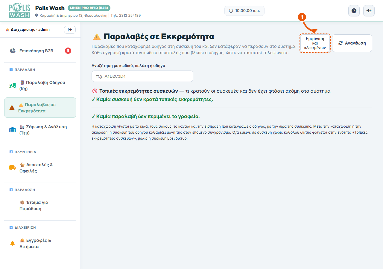This screenshot has height=269, width=383.
Task: Click the pie chart overview icon
Action: 13,51
